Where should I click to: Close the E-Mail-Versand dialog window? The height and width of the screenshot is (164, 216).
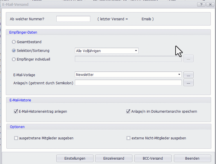pos(209,5)
